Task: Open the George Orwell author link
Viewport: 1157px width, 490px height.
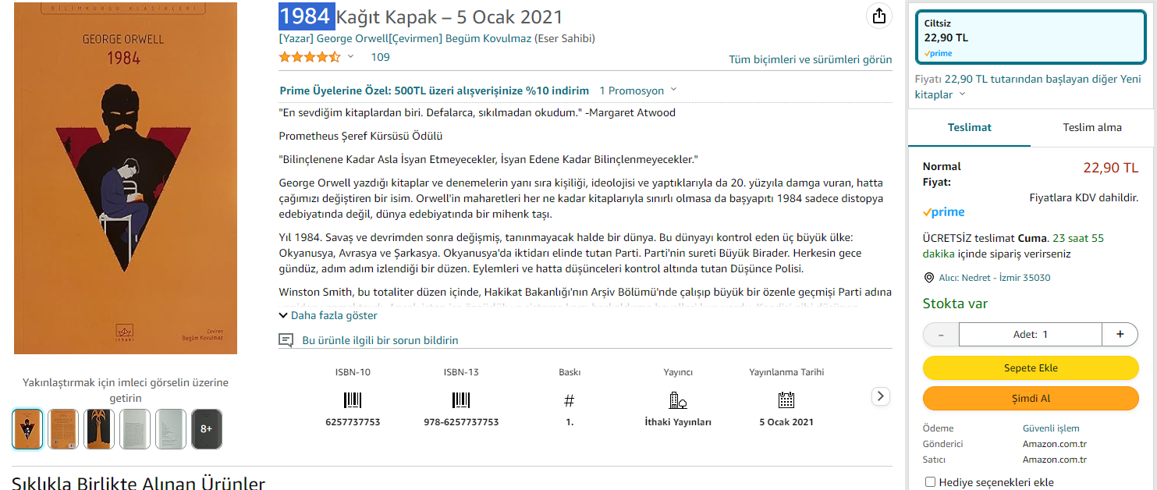Action: point(353,38)
